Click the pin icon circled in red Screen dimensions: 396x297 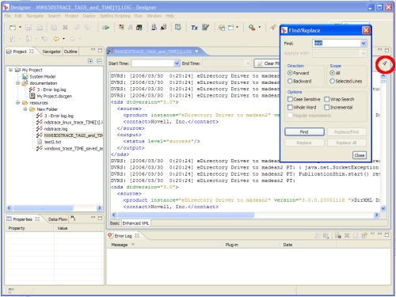click(385, 63)
